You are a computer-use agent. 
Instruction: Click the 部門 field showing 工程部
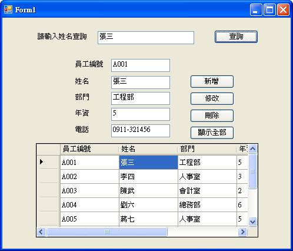point(141,98)
